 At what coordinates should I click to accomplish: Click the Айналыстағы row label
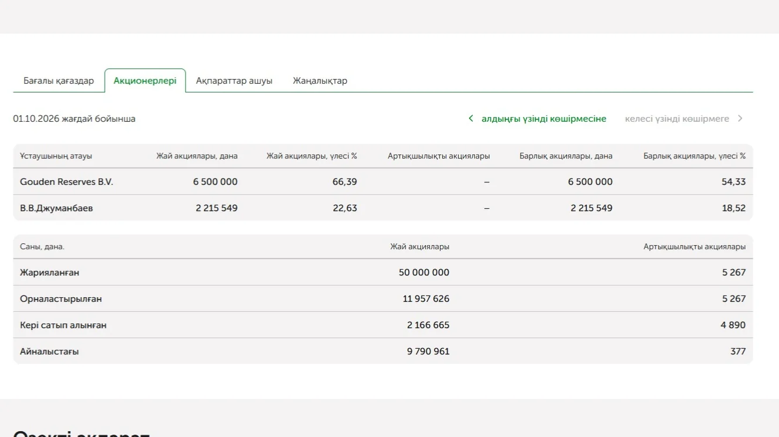point(49,352)
